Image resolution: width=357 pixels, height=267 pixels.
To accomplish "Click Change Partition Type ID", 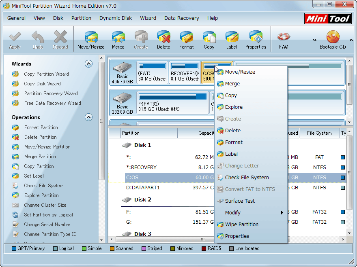I will pos(50,234).
